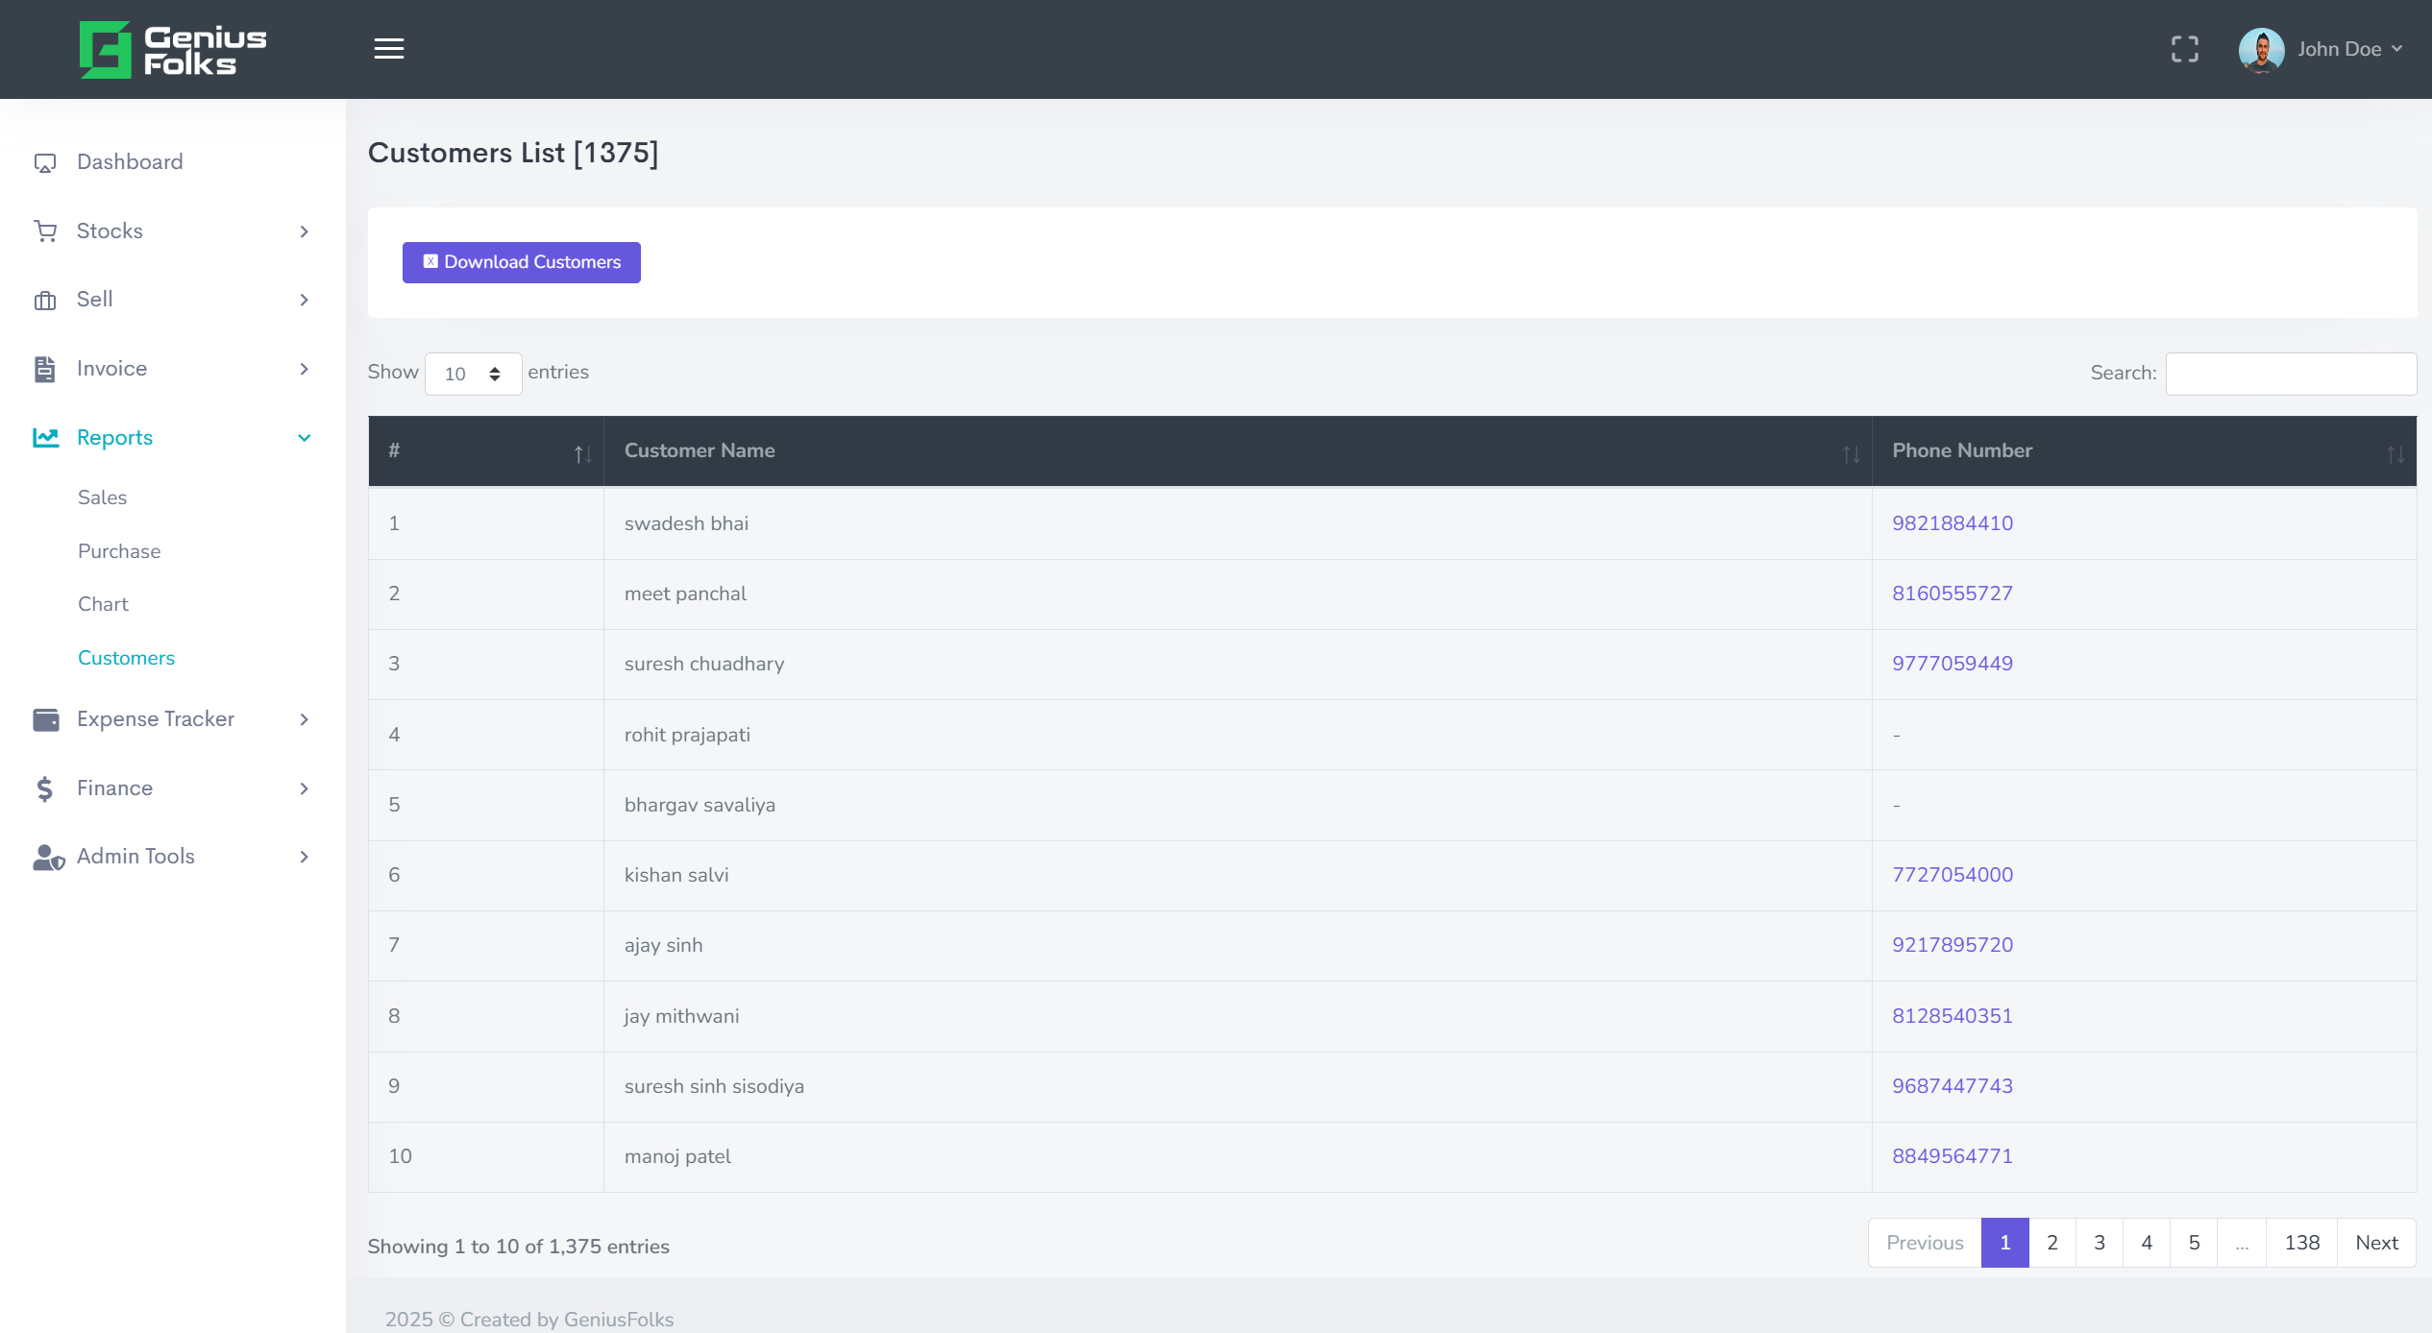The image size is (2432, 1333).
Task: Click the fullscreen expand icon
Action: point(2185,48)
